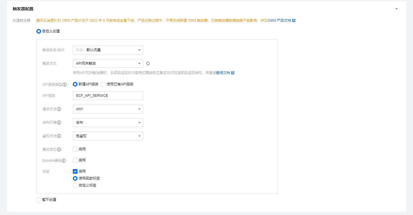The height and width of the screenshot is (215, 413).
Task: Select the 暂不创建 radio option
Action: (38, 200)
